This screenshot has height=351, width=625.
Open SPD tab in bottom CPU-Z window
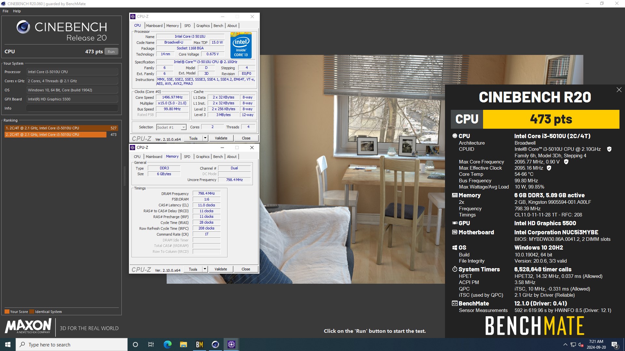[x=187, y=157]
